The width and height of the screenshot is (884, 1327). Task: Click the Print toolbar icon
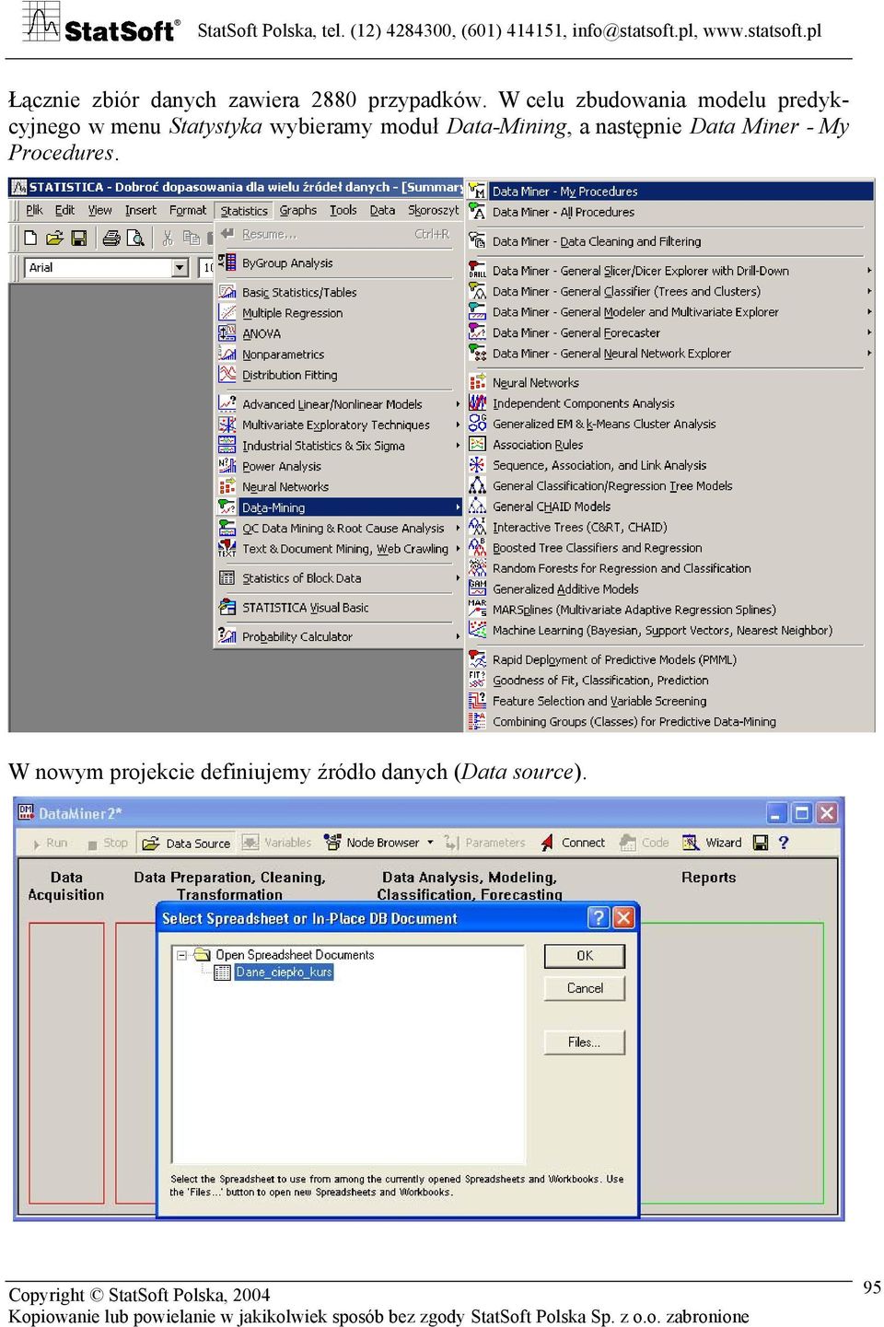click(x=111, y=238)
